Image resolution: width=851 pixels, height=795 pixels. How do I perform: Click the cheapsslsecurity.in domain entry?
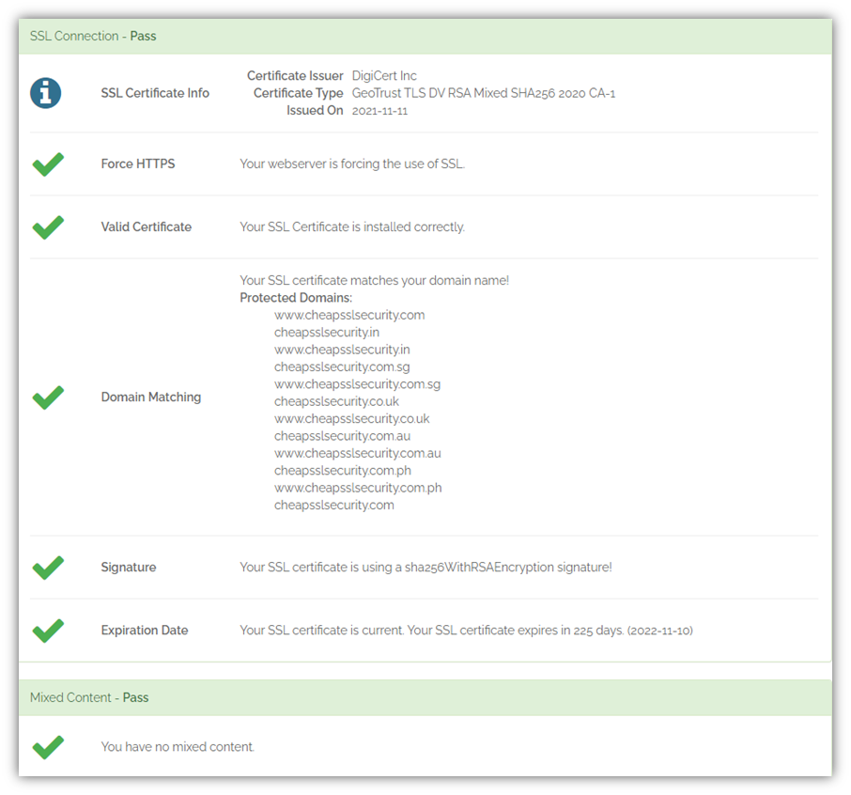[327, 333]
